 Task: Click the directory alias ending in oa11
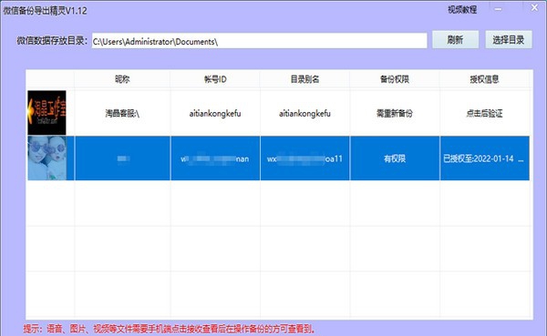click(x=304, y=158)
